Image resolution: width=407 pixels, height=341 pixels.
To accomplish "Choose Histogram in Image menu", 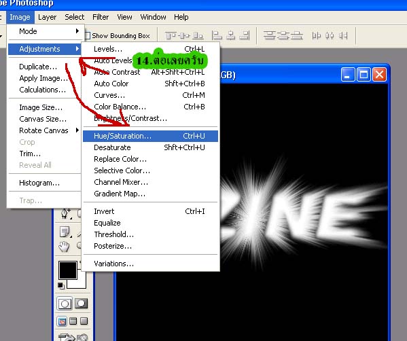I will tap(45, 183).
